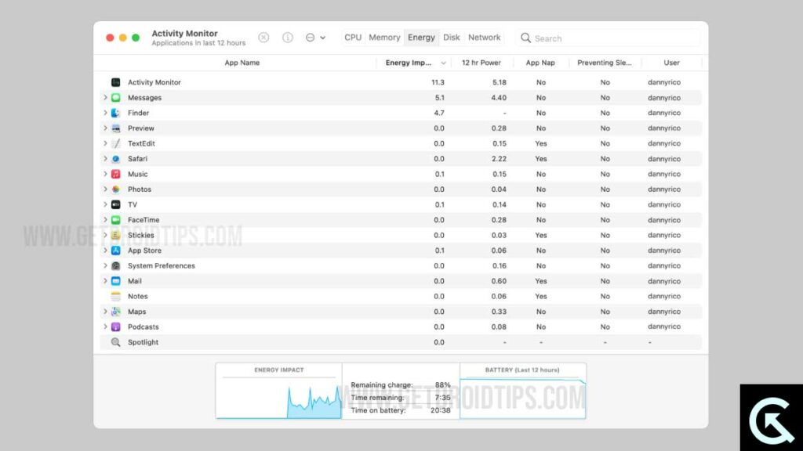Expand the Mail process disclosure triangle
803x451 pixels.
click(105, 281)
